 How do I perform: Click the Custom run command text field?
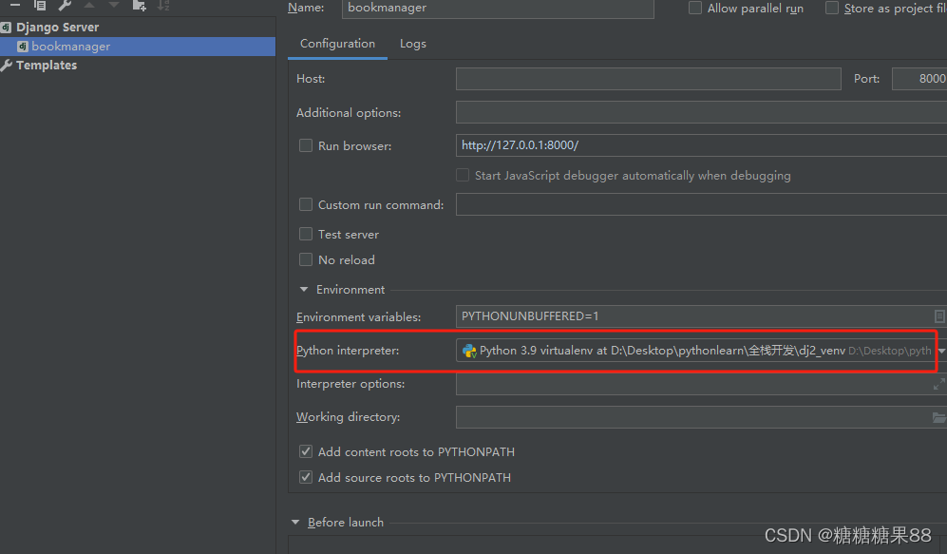701,205
